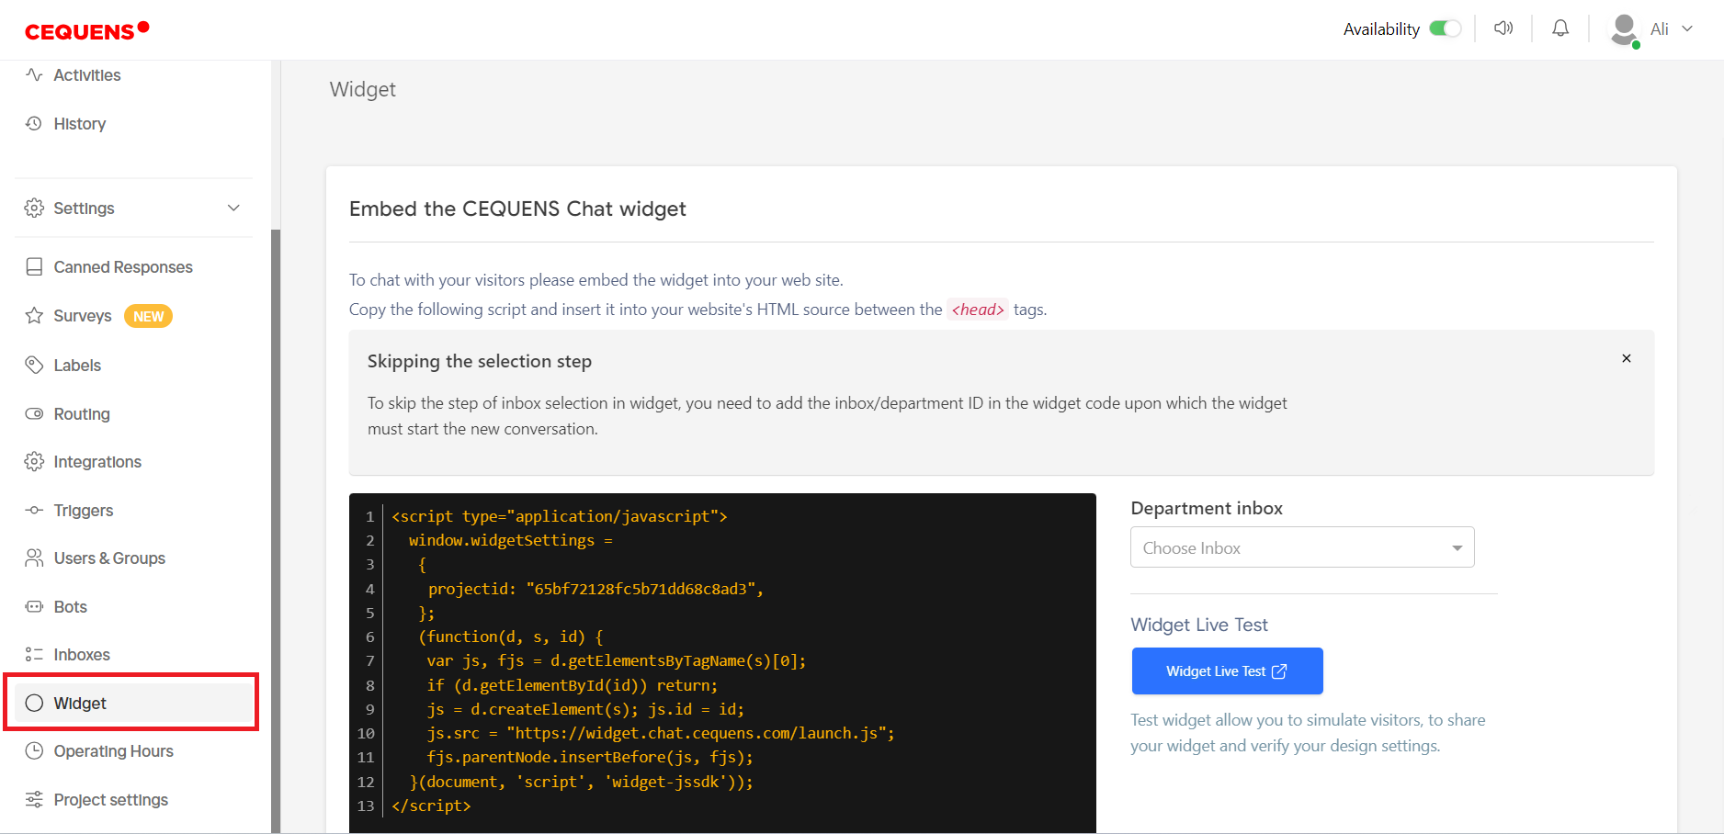Go to Labels
This screenshot has width=1724, height=834.
pyautogui.click(x=77, y=366)
